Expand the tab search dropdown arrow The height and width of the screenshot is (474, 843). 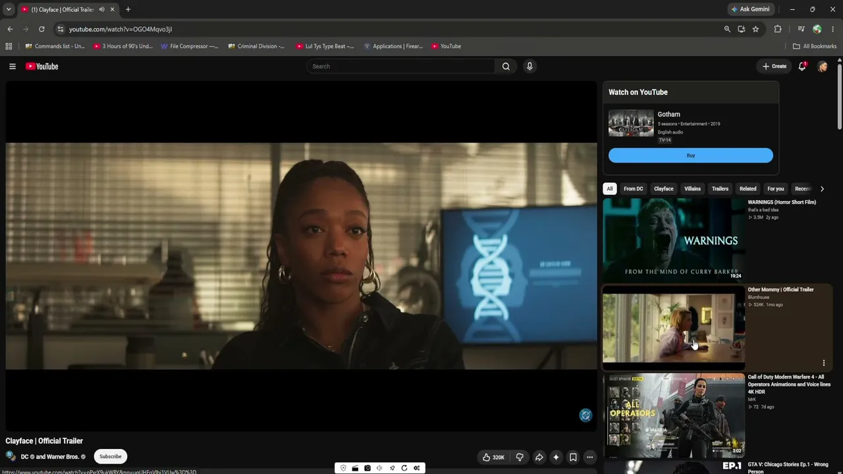pyautogui.click(x=9, y=9)
